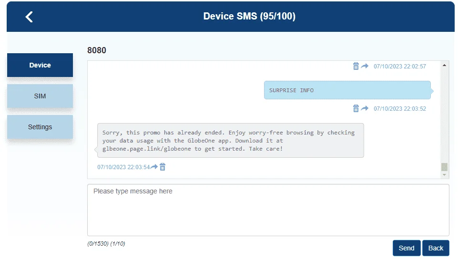Click the conversation scrollbar thumb
The height and width of the screenshot is (268, 458).
[444, 167]
